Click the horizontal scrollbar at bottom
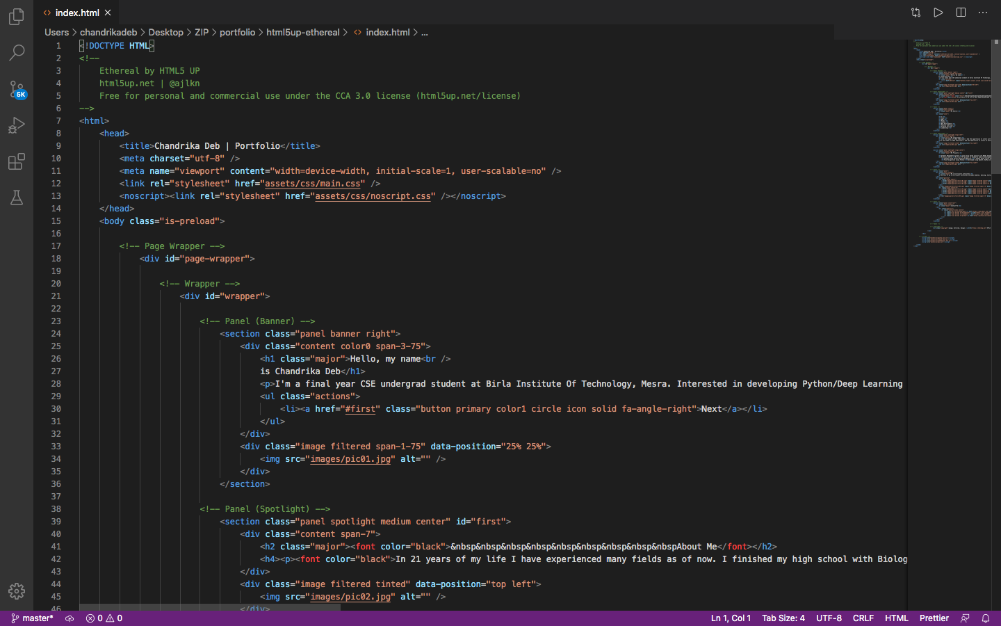The width and height of the screenshot is (1001, 626). pos(210,607)
